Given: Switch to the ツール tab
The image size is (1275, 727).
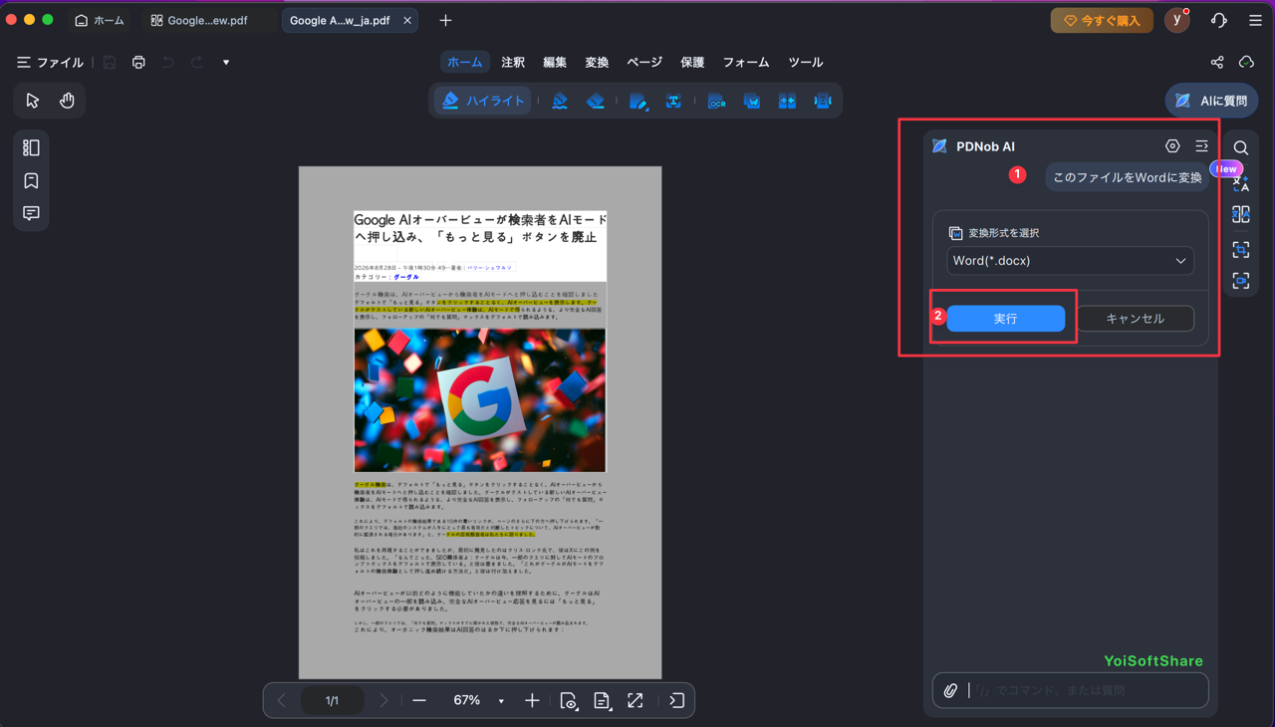Looking at the screenshot, I should point(806,62).
